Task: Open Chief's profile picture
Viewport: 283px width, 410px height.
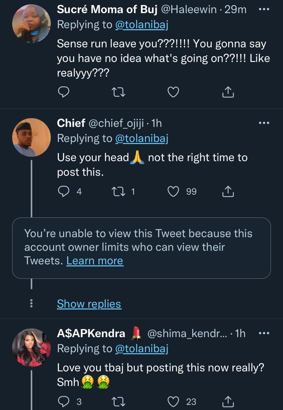Action: pos(31,137)
